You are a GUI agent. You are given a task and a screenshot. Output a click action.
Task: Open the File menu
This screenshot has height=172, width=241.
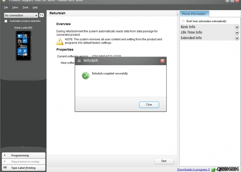pyautogui.click(x=6, y=8)
